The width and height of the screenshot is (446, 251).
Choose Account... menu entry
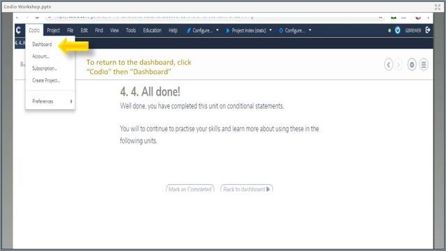(41, 56)
